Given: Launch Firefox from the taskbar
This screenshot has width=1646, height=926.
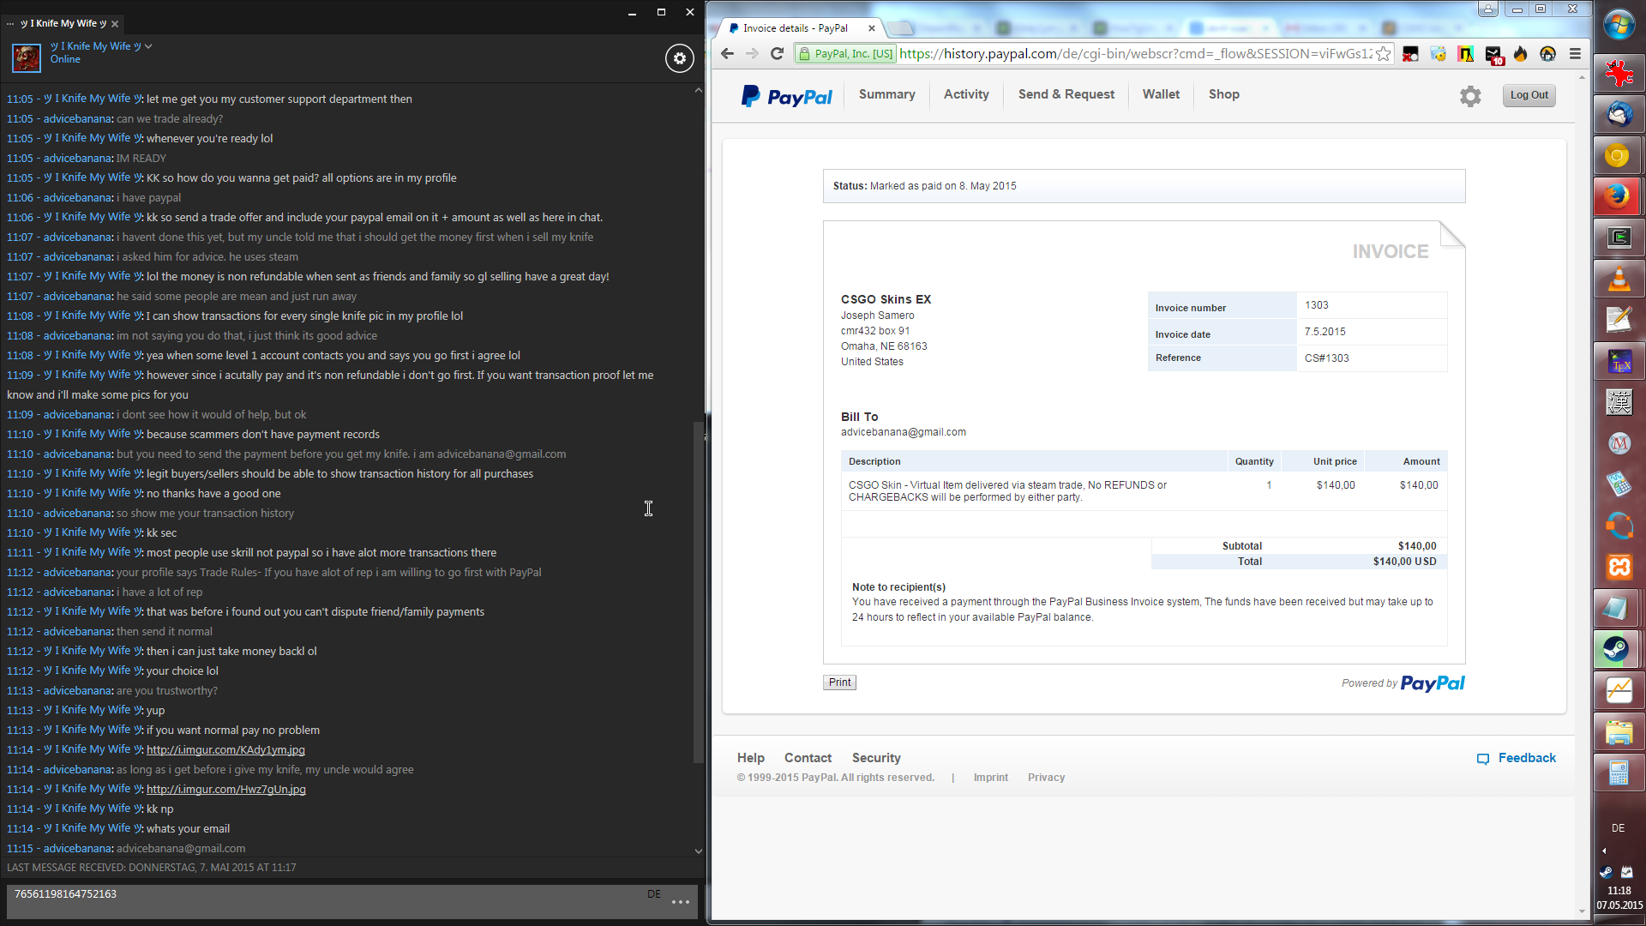Looking at the screenshot, I should [1618, 196].
